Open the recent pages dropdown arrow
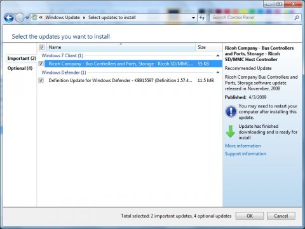This screenshot has width=305, height=229. tap(27, 18)
